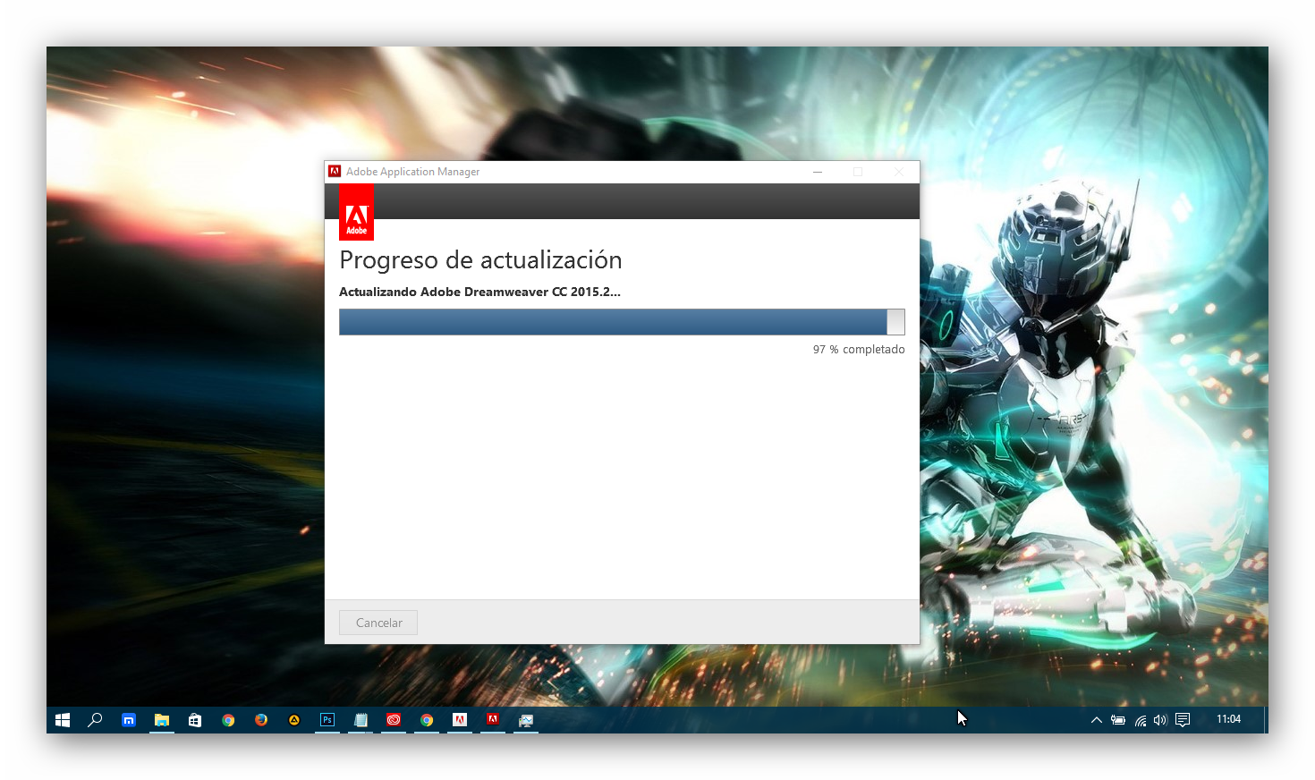The height and width of the screenshot is (780, 1315).
Task: Open the first Chrome taskbar icon
Action: (x=228, y=720)
